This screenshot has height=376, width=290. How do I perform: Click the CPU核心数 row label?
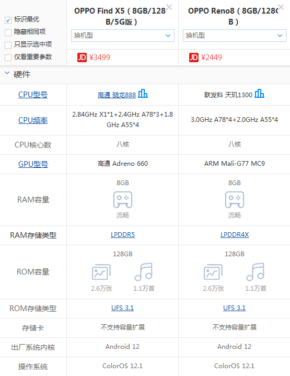[x=33, y=145]
